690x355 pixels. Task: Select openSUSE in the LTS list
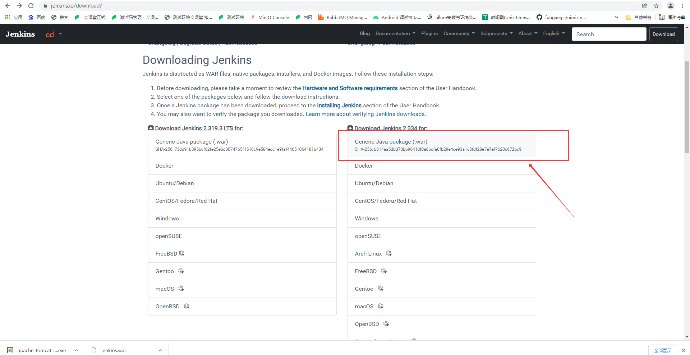(x=242, y=236)
